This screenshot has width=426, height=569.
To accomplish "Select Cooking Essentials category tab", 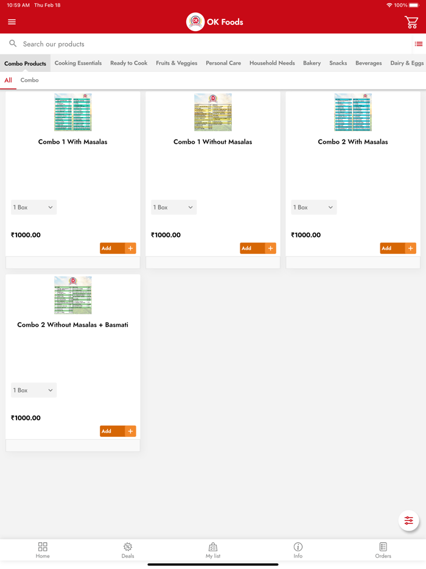I will coord(78,63).
